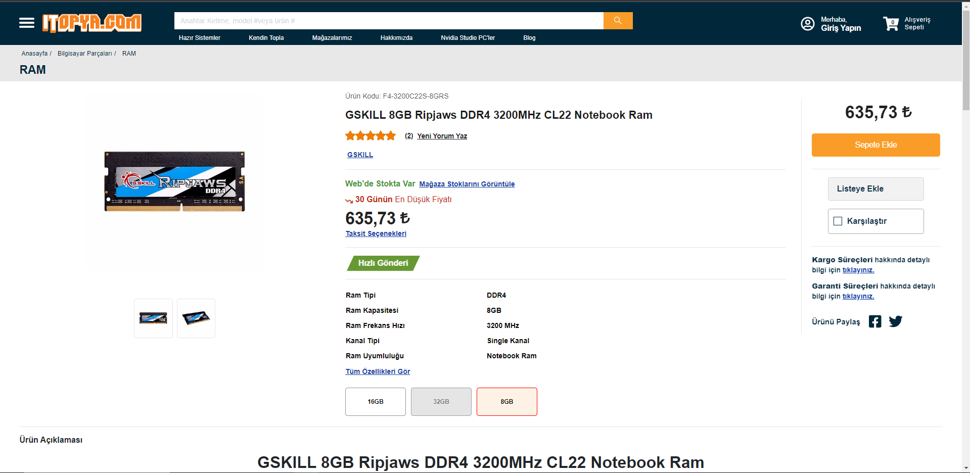970x473 pixels.
Task: Click the RAM breadcrumb link
Action: pyautogui.click(x=129, y=54)
